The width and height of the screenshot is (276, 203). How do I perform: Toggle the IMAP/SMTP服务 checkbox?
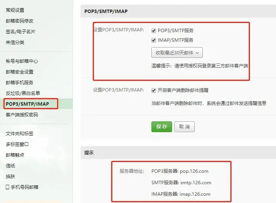click(154, 40)
